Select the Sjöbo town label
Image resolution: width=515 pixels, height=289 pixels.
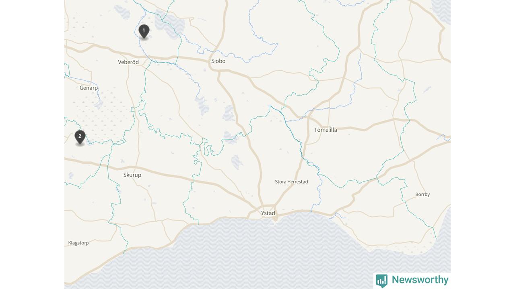218,61
